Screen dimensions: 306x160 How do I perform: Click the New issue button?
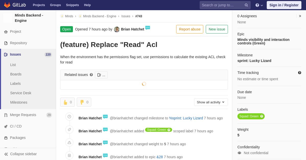point(217,29)
